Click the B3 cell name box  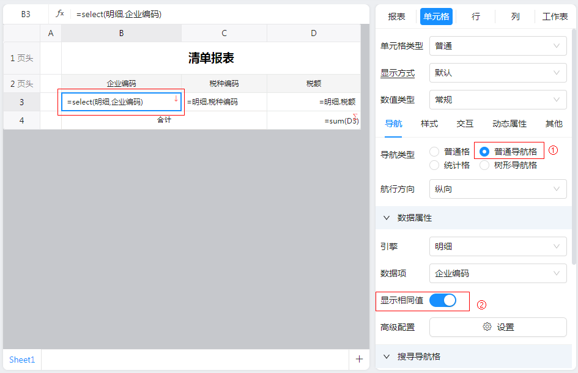coord(26,13)
